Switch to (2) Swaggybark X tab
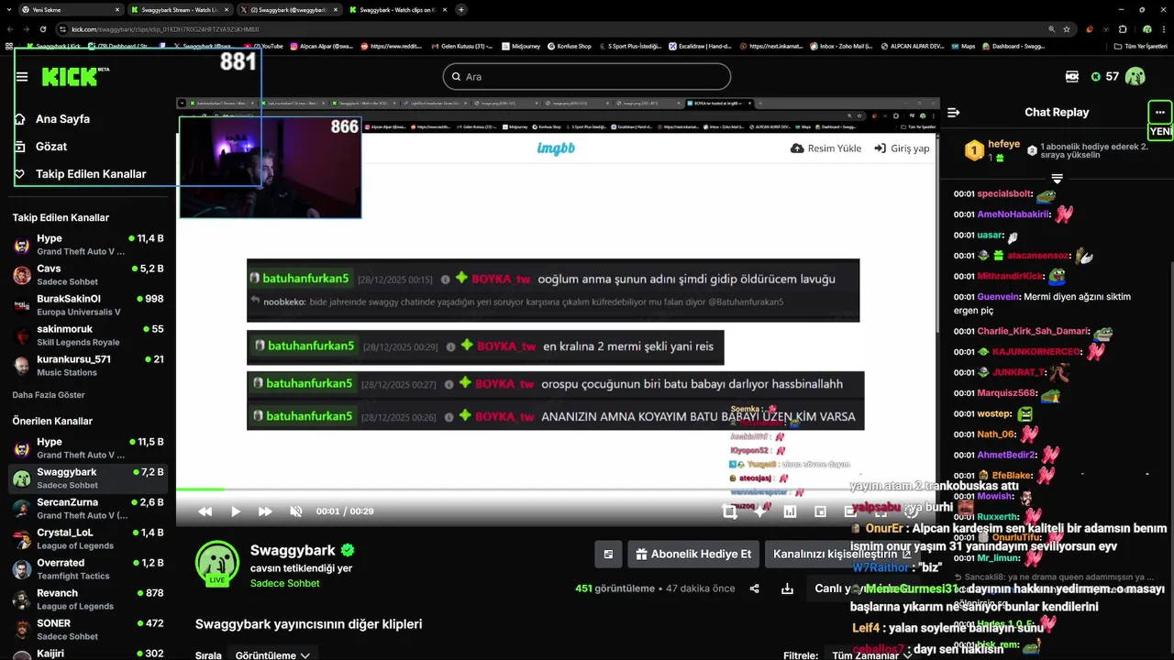 tap(289, 9)
